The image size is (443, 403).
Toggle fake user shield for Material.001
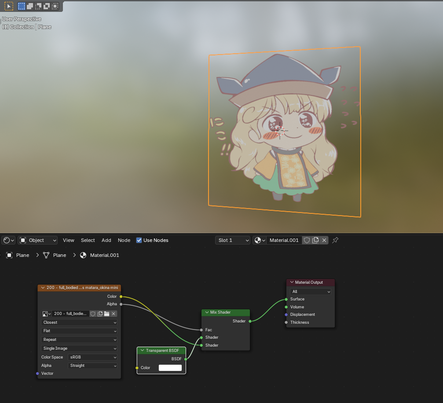pos(307,240)
